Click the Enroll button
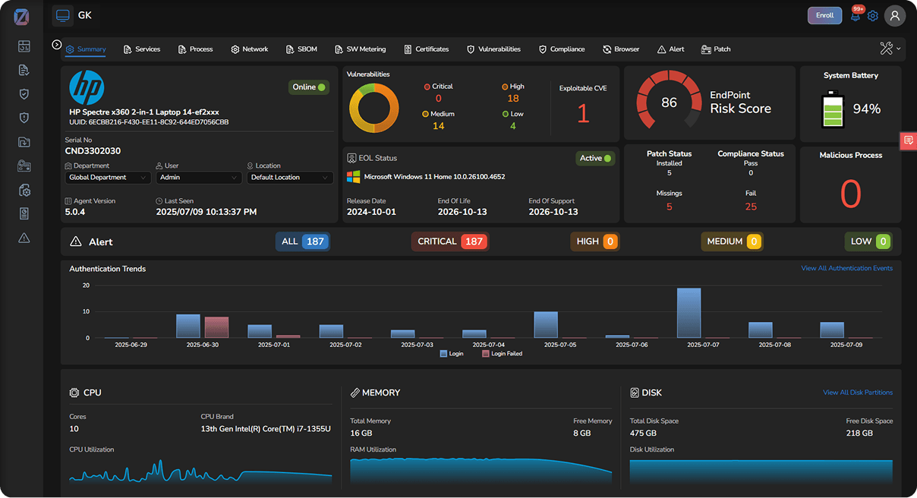This screenshot has width=917, height=498. [x=824, y=15]
